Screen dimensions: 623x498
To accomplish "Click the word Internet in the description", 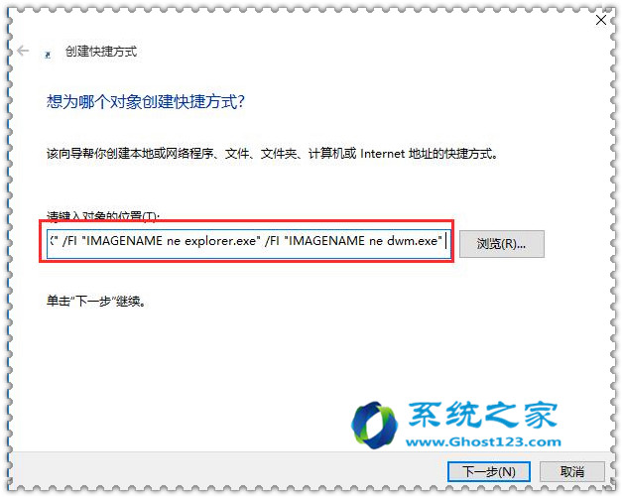I will 382,154.
